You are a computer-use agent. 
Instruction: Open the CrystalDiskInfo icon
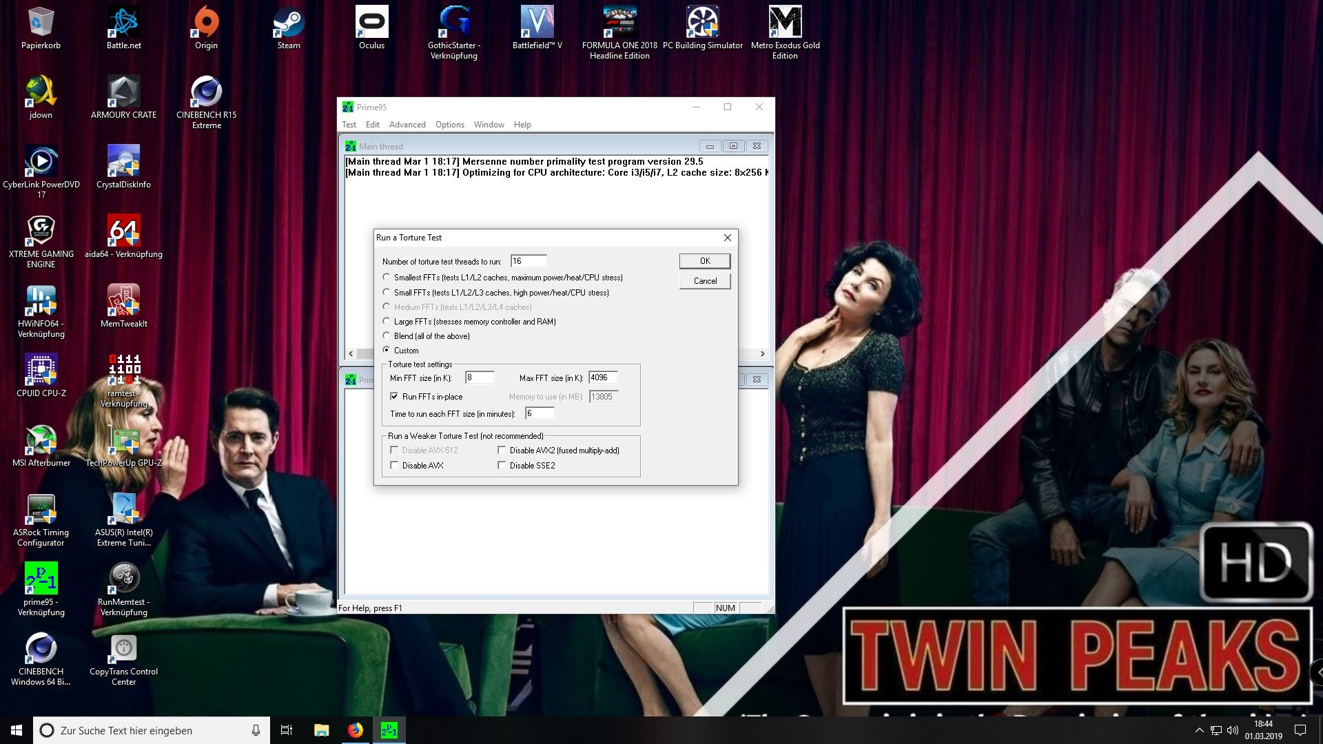[x=124, y=161]
